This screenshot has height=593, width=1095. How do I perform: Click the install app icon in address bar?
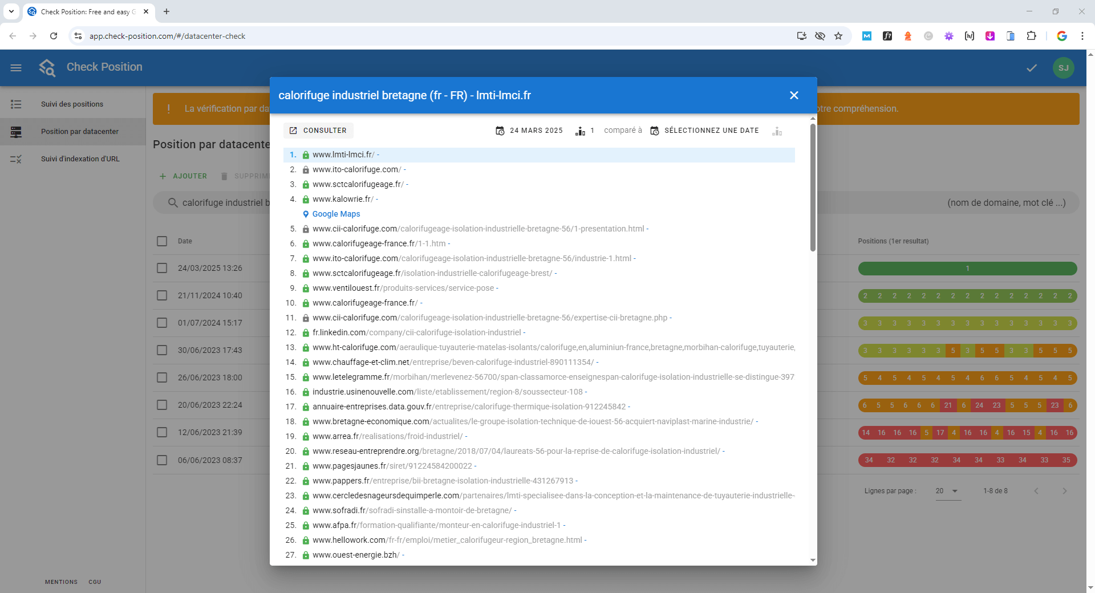tap(801, 36)
